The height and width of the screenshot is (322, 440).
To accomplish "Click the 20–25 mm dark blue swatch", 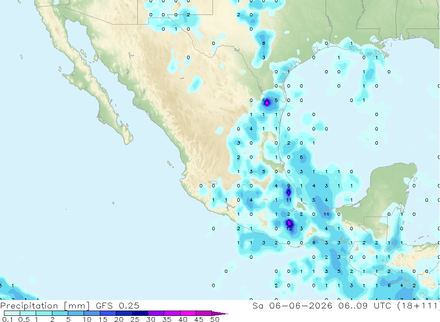I will click(124, 313).
